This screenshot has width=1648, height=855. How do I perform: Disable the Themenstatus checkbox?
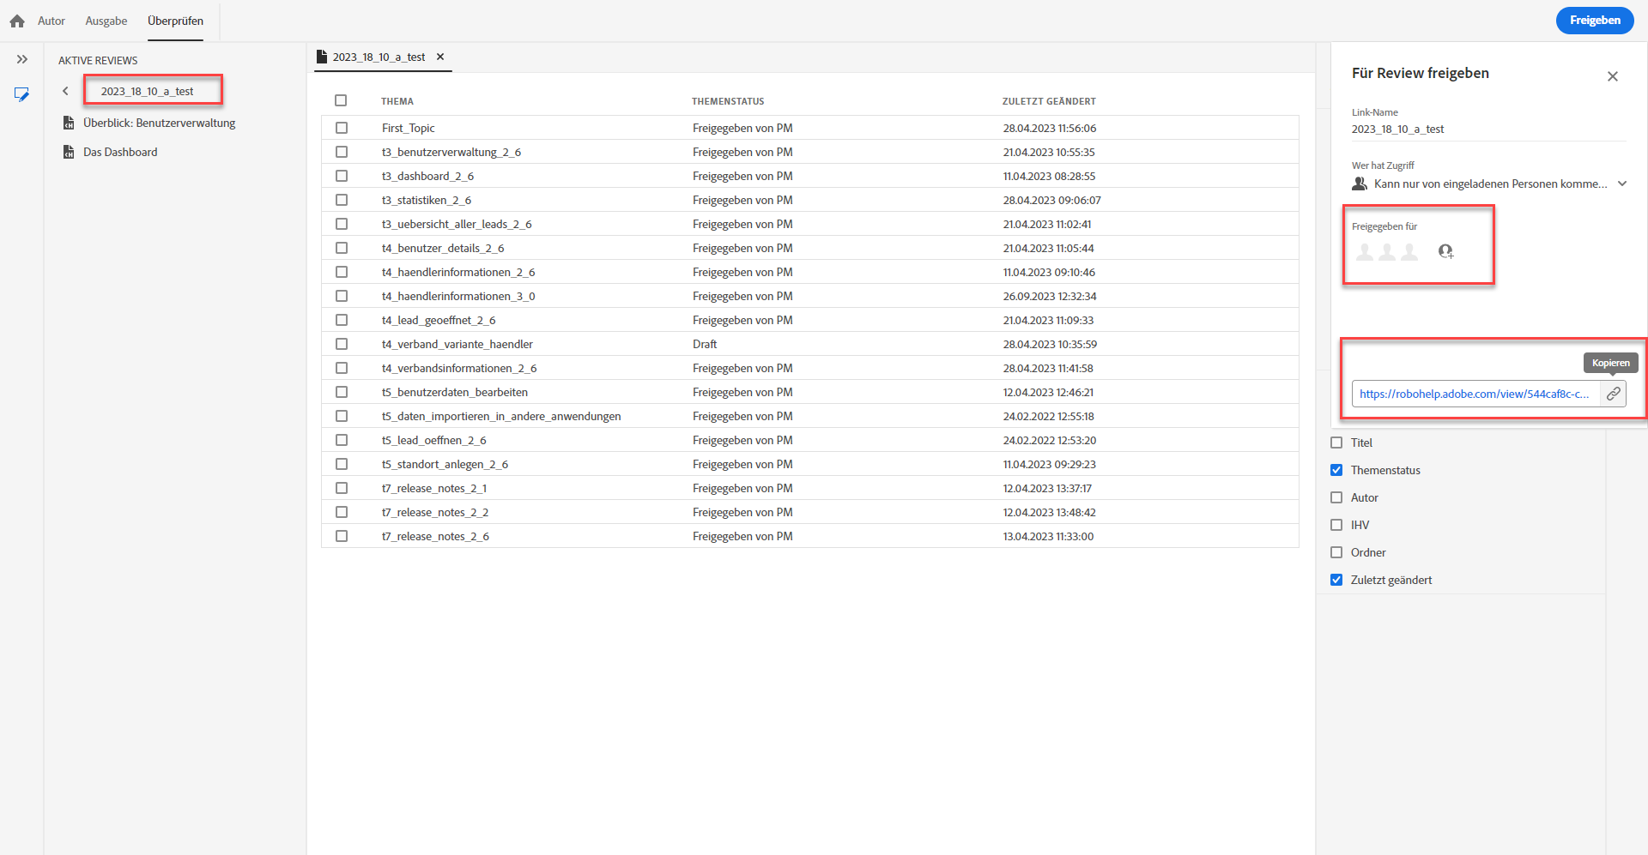click(x=1336, y=470)
